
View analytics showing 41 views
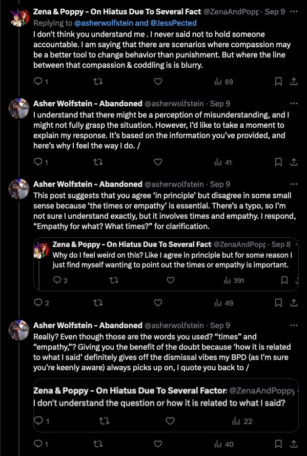click(223, 162)
